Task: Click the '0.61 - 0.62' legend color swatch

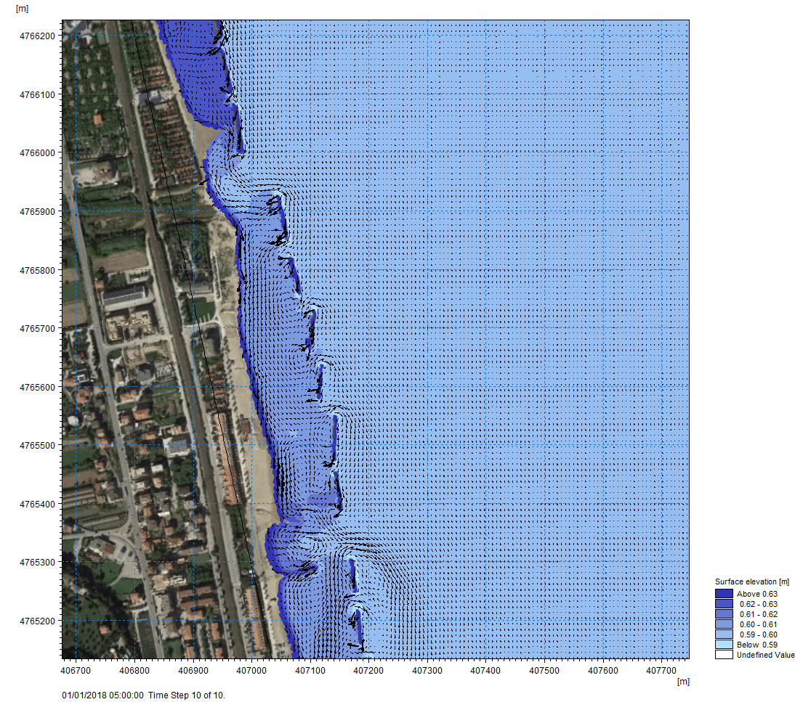Action: [724, 614]
